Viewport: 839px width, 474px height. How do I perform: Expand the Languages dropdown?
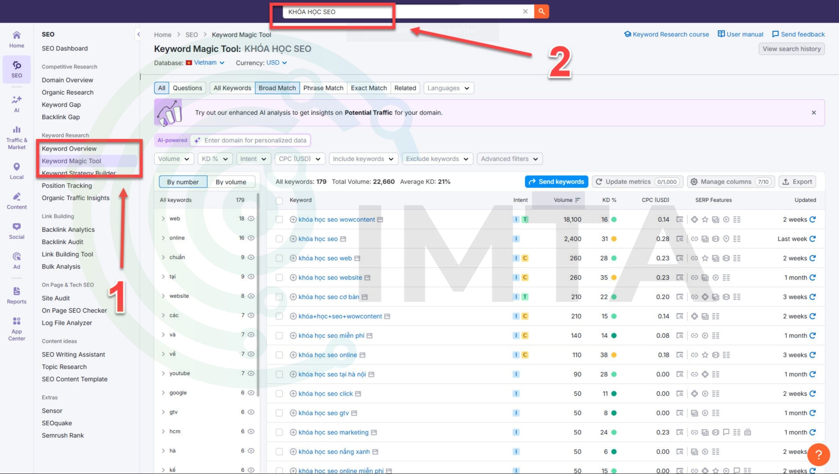[x=448, y=88]
